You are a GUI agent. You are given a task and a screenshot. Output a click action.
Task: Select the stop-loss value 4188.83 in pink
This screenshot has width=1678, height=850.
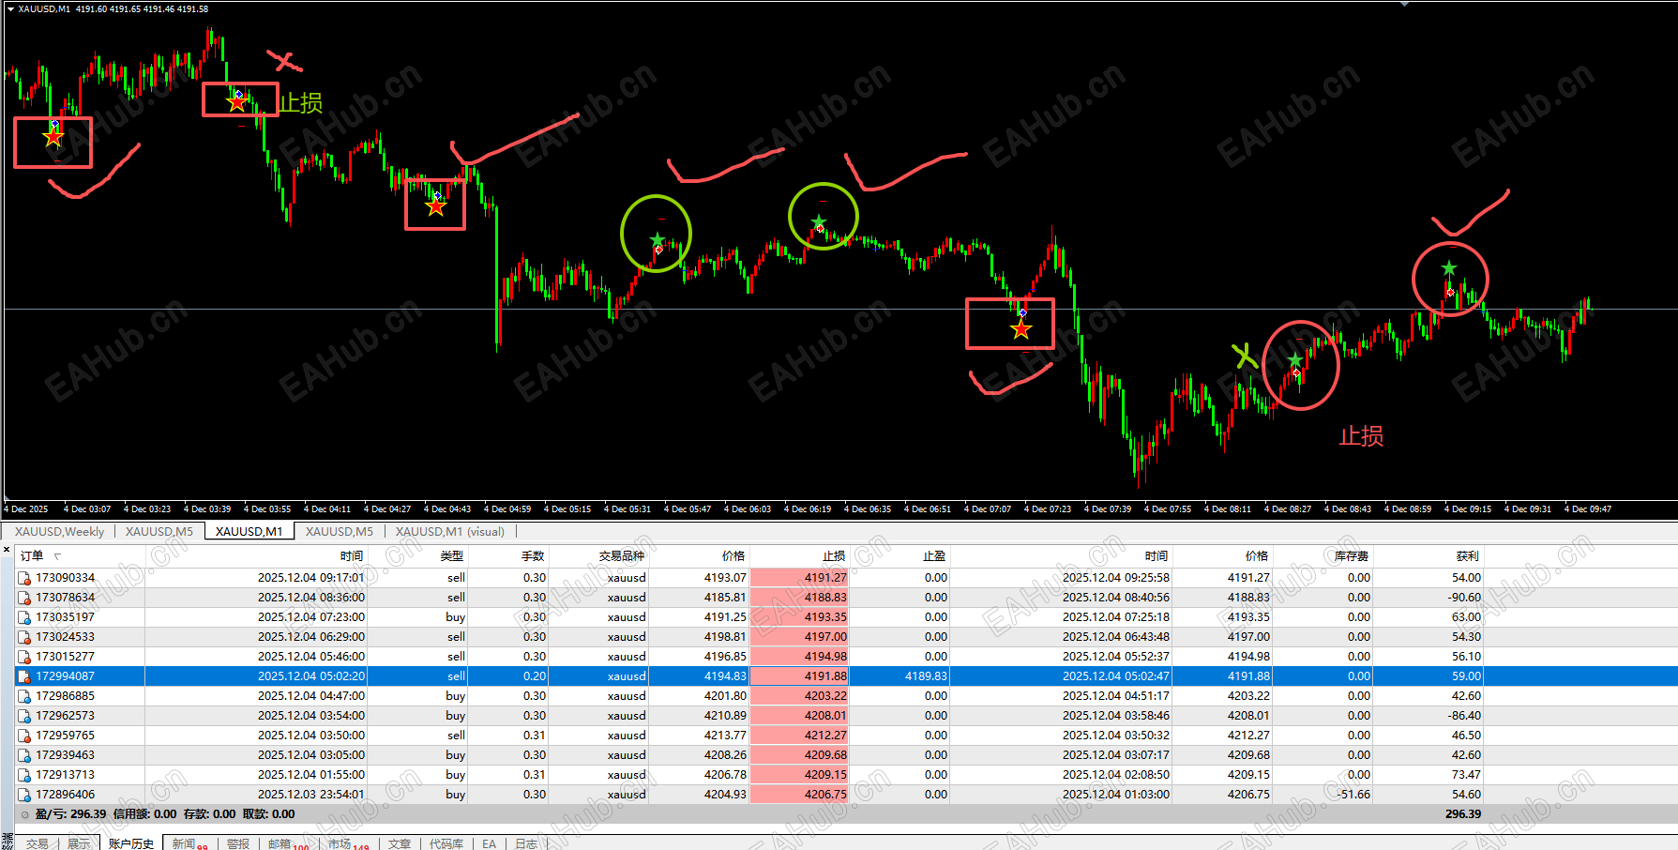(825, 598)
